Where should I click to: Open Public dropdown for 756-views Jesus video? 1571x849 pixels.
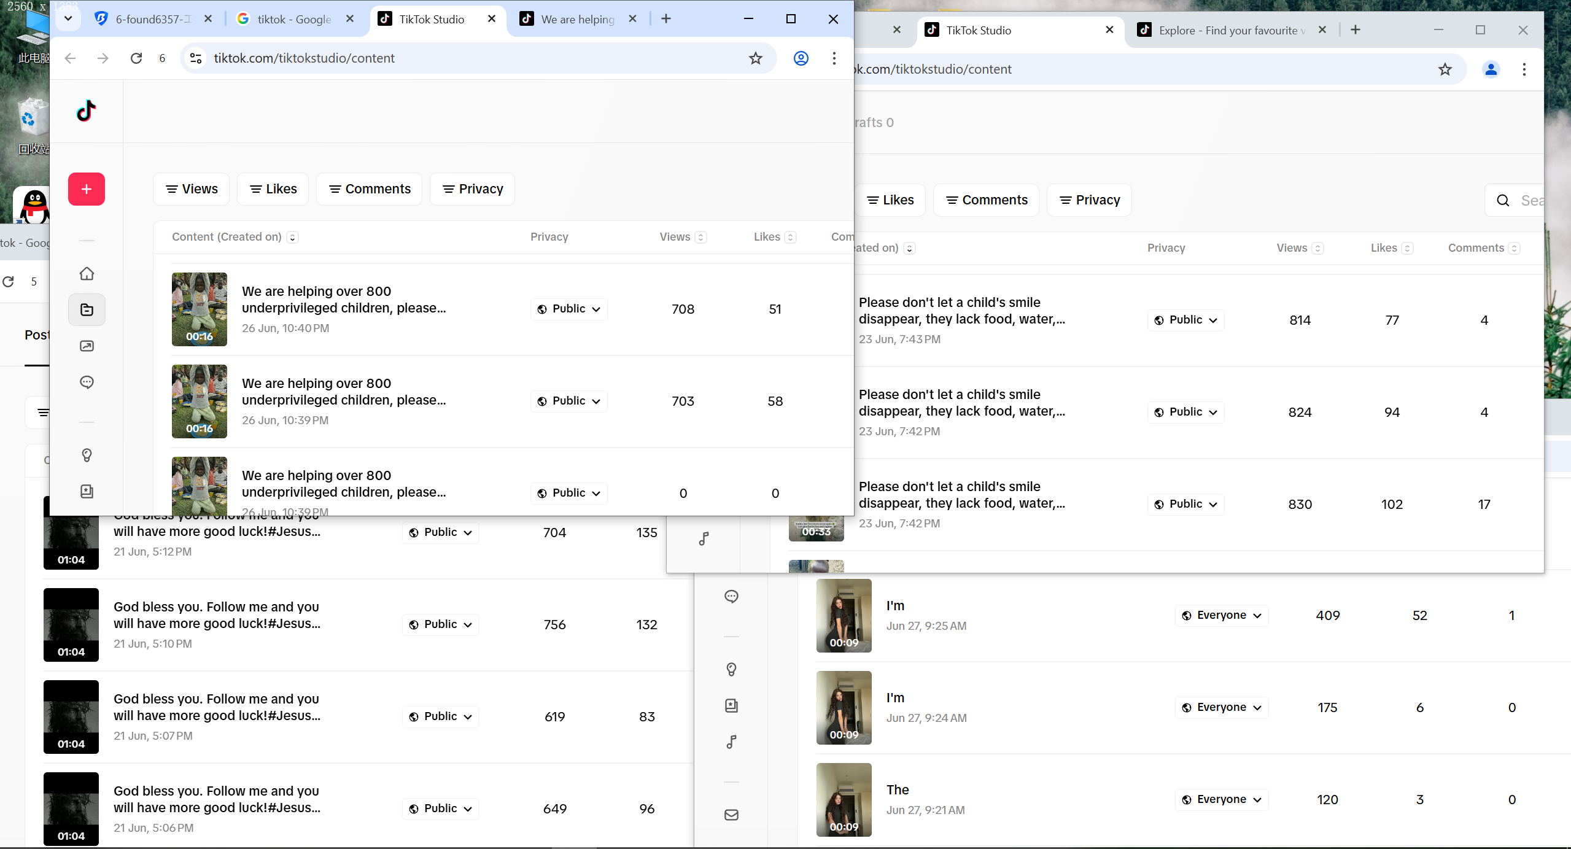[x=441, y=624]
